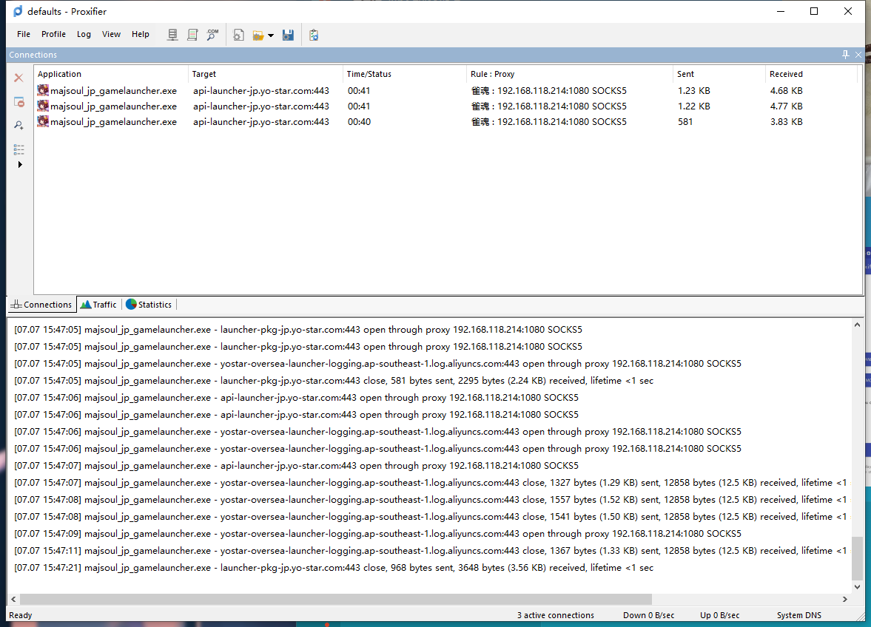Select the log line timestamped 15:47:09
Screen dimensions: 871x627
377,533
